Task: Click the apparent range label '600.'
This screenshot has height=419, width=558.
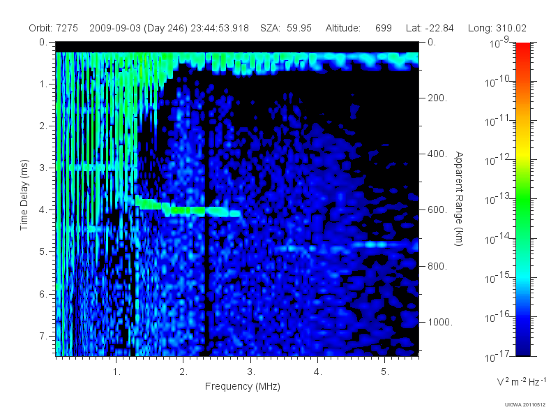Action: [437, 210]
